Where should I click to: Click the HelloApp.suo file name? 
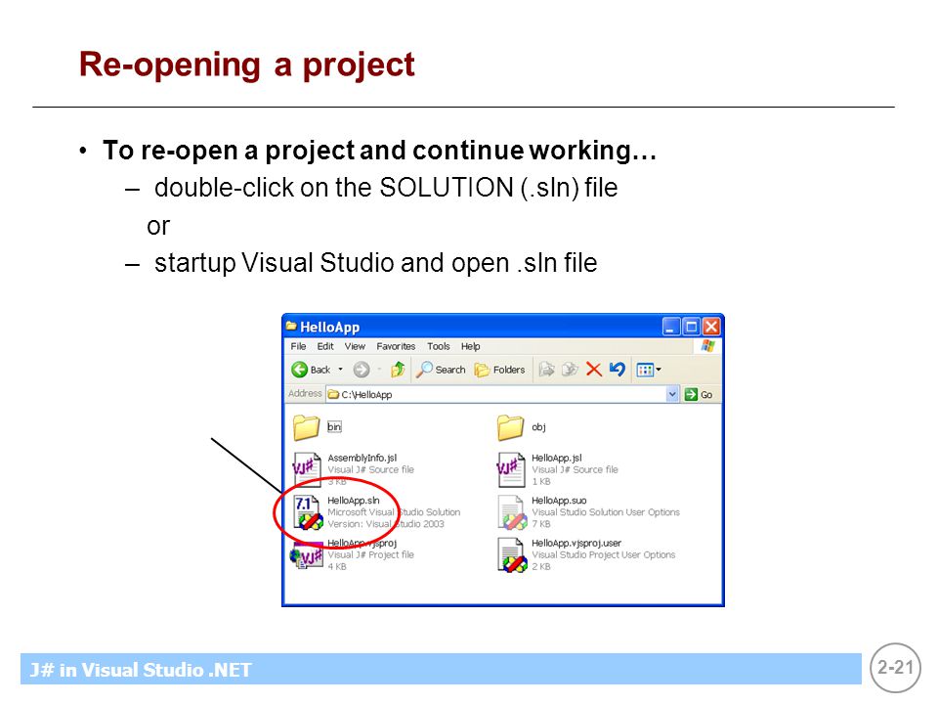pyautogui.click(x=559, y=500)
